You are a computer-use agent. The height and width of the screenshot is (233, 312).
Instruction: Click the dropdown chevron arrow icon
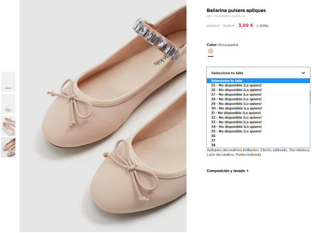pos(303,73)
